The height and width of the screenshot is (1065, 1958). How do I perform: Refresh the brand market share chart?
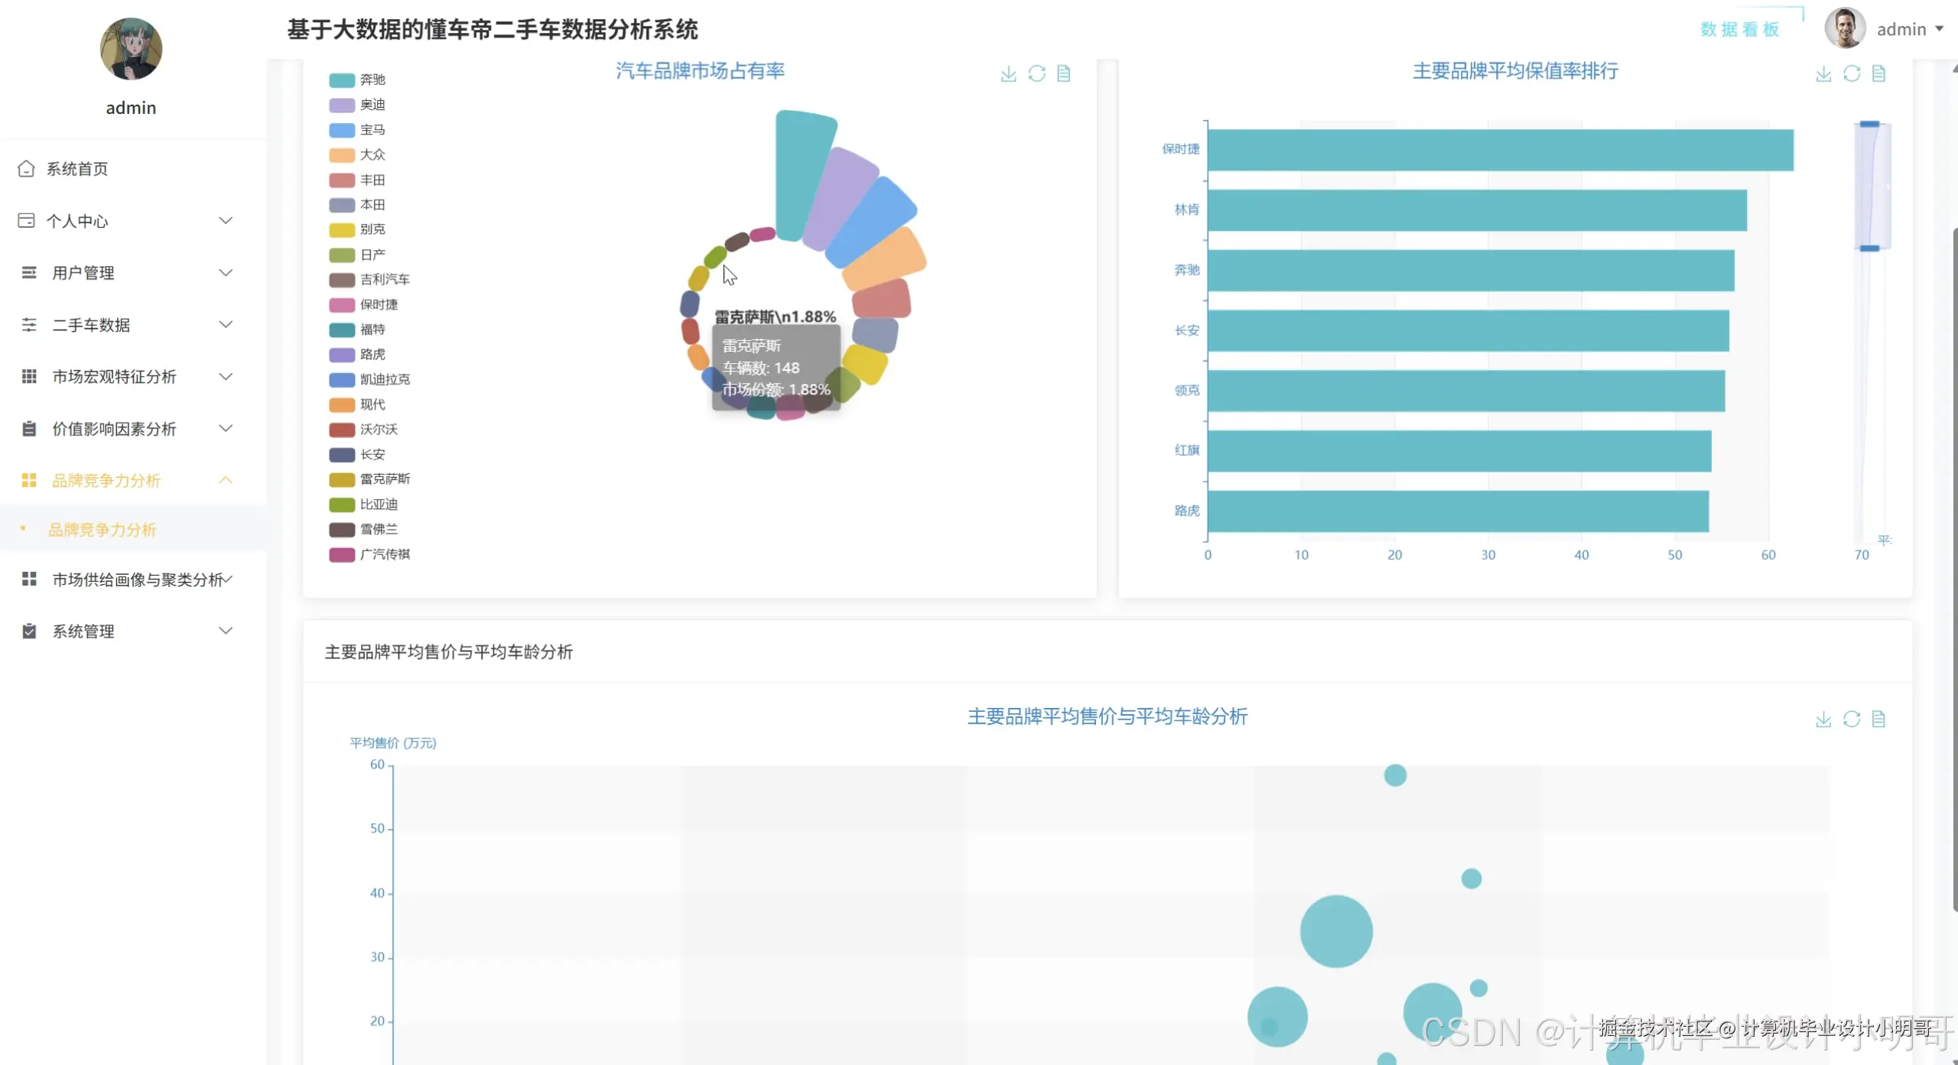click(x=1036, y=73)
